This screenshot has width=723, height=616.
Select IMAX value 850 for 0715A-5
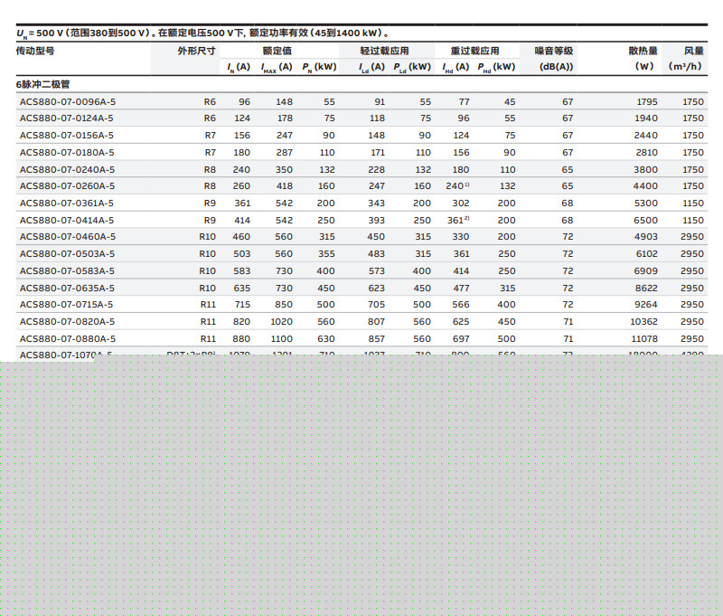(x=284, y=305)
